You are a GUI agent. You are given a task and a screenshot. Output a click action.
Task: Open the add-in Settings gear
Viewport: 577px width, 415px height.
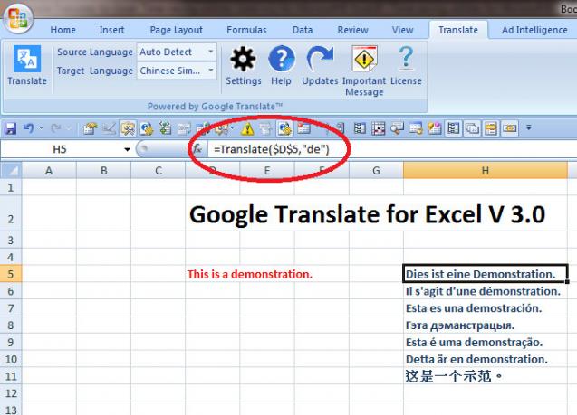pos(244,65)
